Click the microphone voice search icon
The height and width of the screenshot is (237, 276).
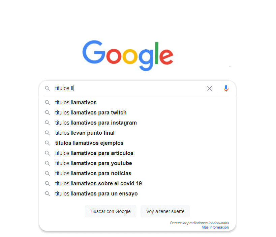(226, 88)
